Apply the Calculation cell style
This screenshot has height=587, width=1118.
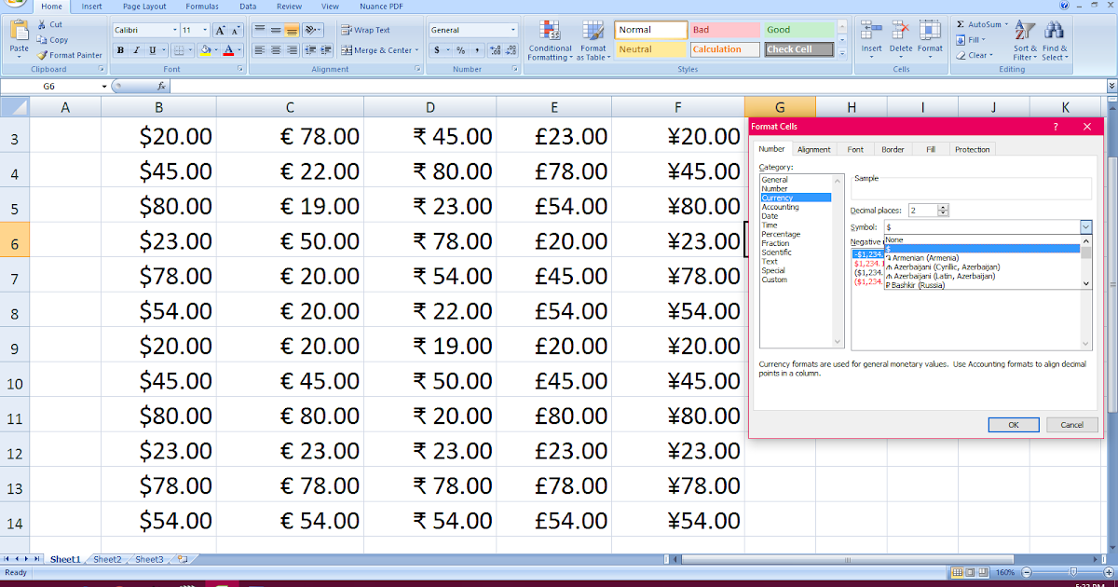click(725, 49)
